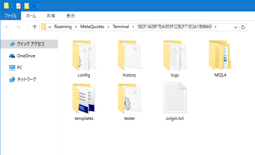Expand the chevron after Roaming
Image resolution: width=255 pixels, height=155 pixels.
tap(76, 27)
